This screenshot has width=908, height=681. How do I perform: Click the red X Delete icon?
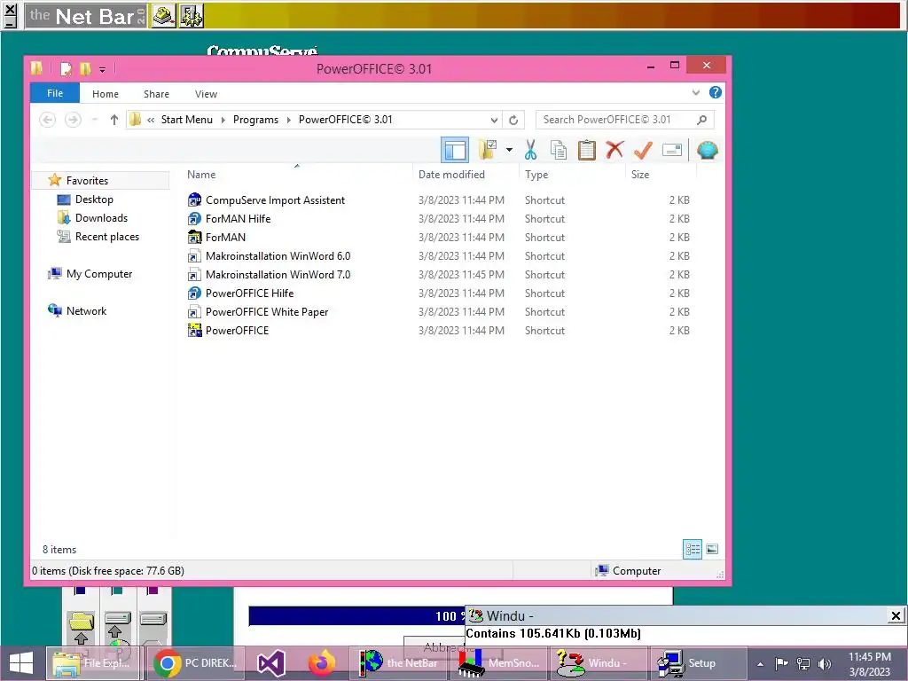click(614, 150)
